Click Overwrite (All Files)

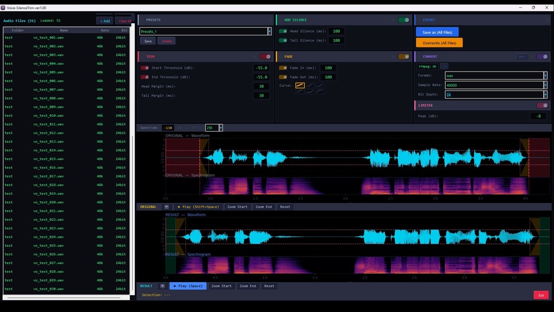(439, 43)
